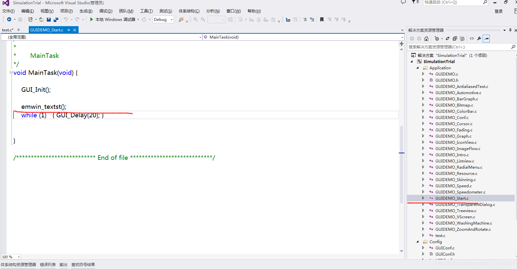Screen dimensions: 517x269
Task: Open the 调试(D) menu
Action: [106, 11]
